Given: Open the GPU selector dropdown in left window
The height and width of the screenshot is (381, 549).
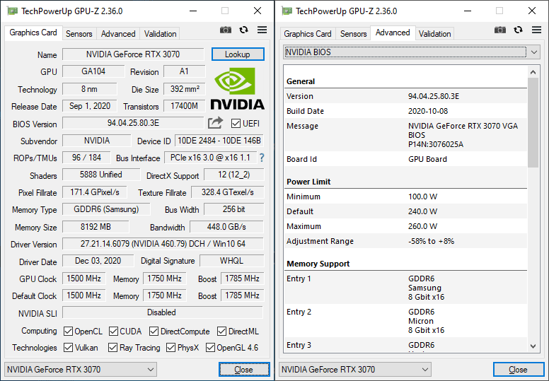Looking at the screenshot, I should click(x=81, y=370).
